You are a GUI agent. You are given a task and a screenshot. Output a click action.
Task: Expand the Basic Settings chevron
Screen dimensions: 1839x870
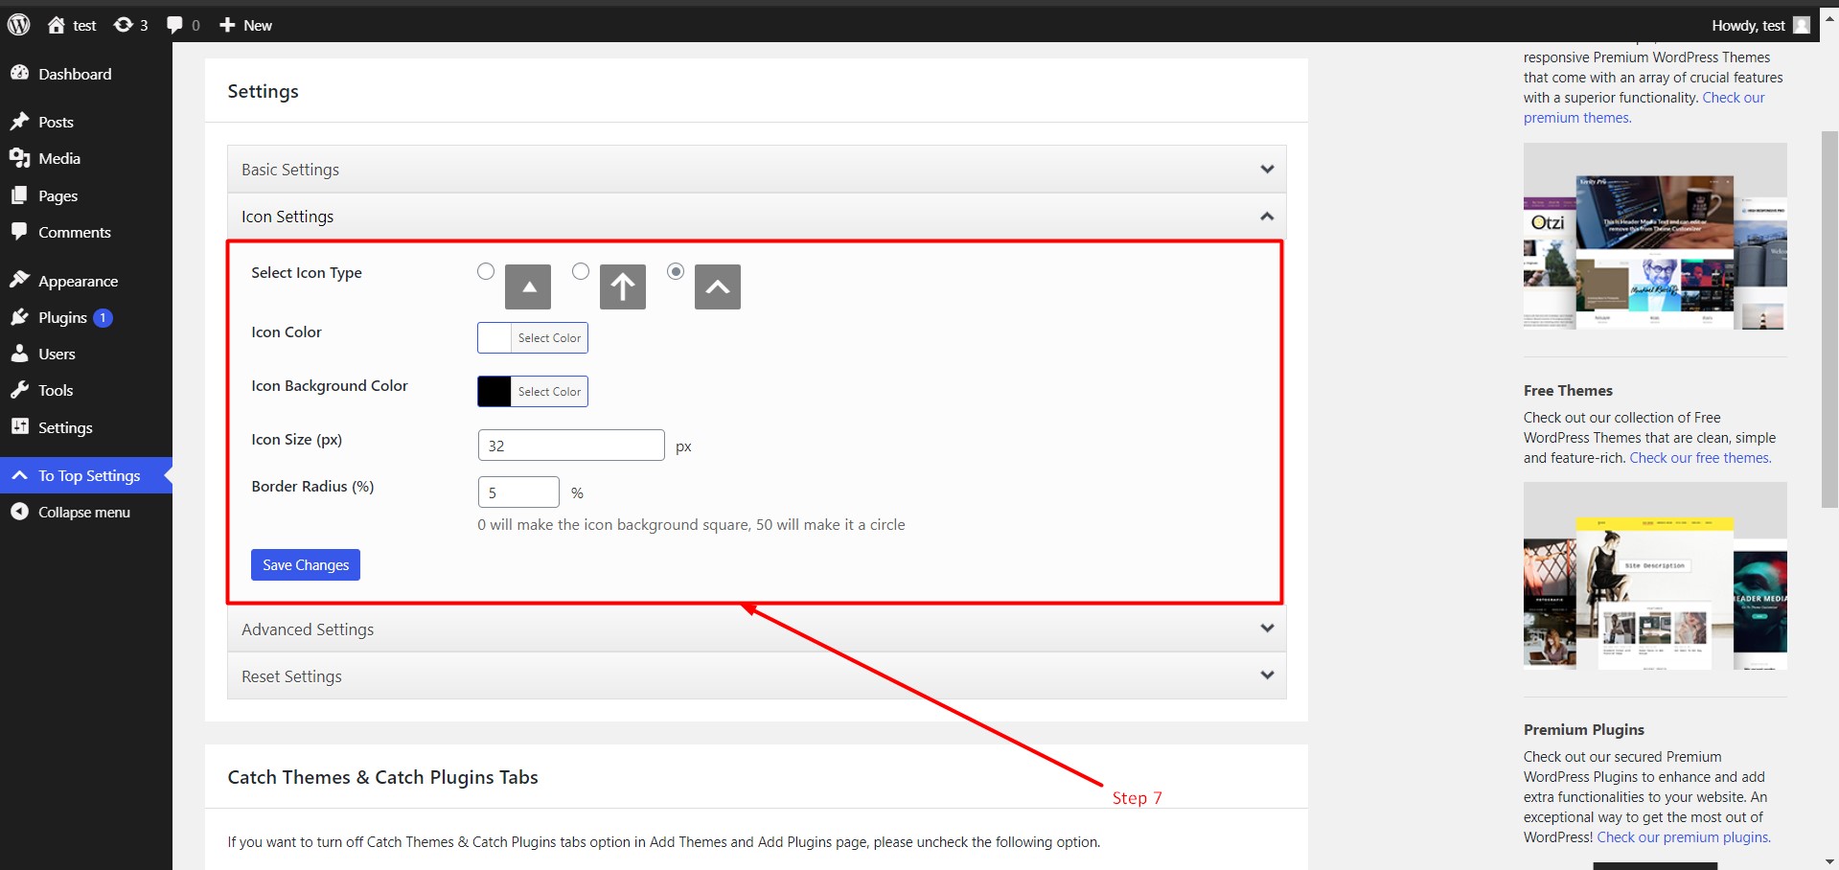pos(1267,170)
